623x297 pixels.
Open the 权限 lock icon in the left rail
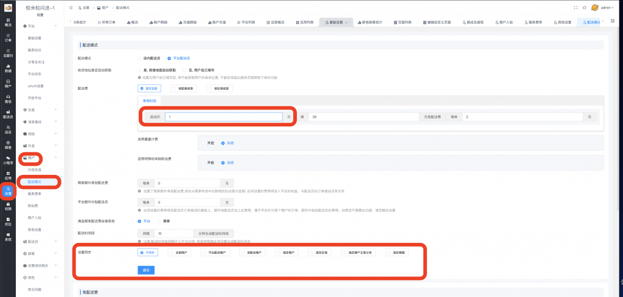pyautogui.click(x=8, y=206)
